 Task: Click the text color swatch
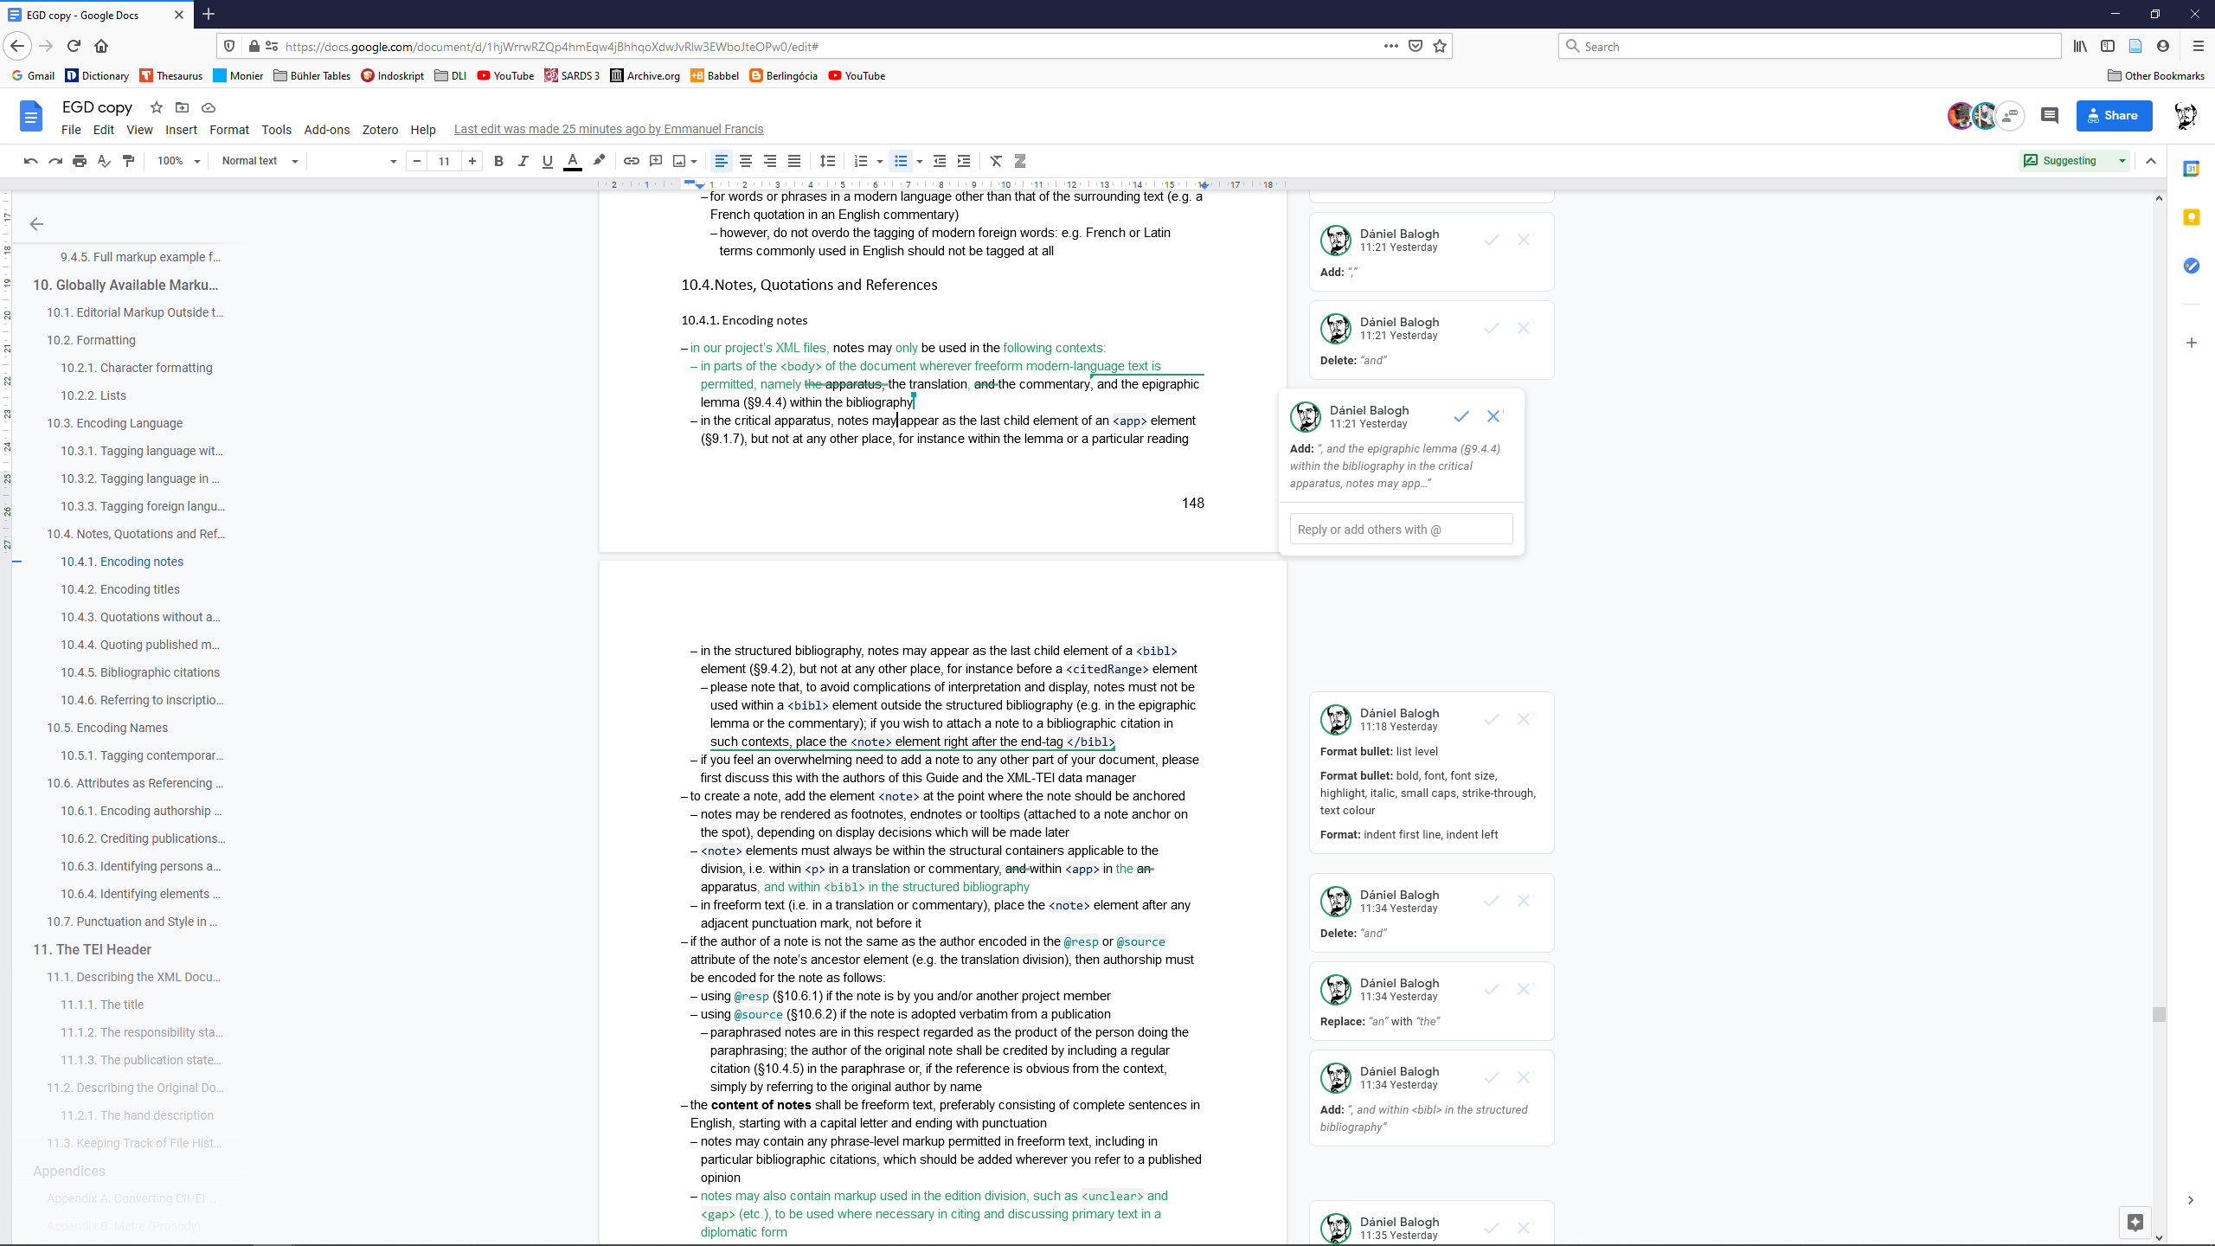(572, 161)
